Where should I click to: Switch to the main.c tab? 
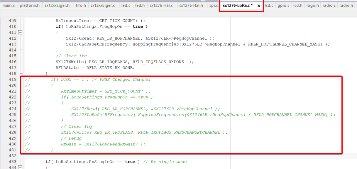click(x=9, y=6)
